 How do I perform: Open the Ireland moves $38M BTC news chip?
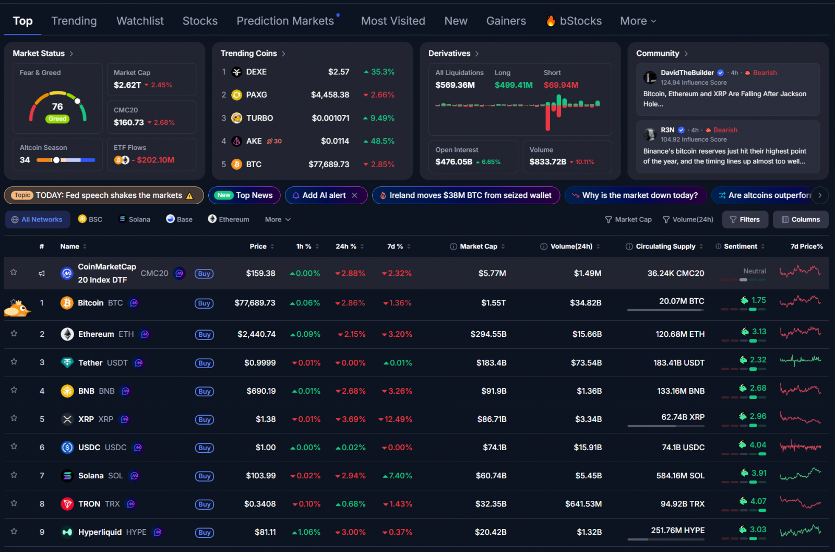[x=466, y=195]
